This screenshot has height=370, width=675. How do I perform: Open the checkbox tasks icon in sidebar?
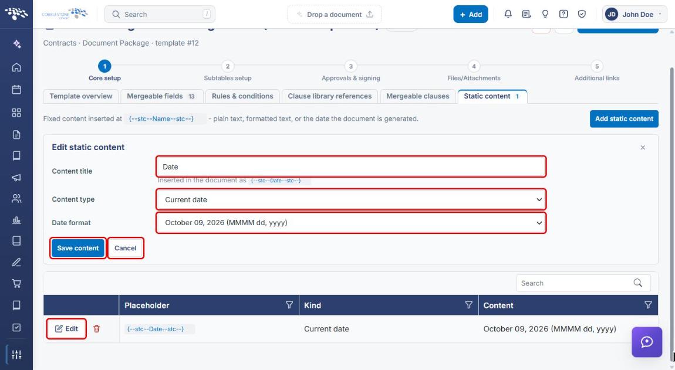pyautogui.click(x=16, y=327)
